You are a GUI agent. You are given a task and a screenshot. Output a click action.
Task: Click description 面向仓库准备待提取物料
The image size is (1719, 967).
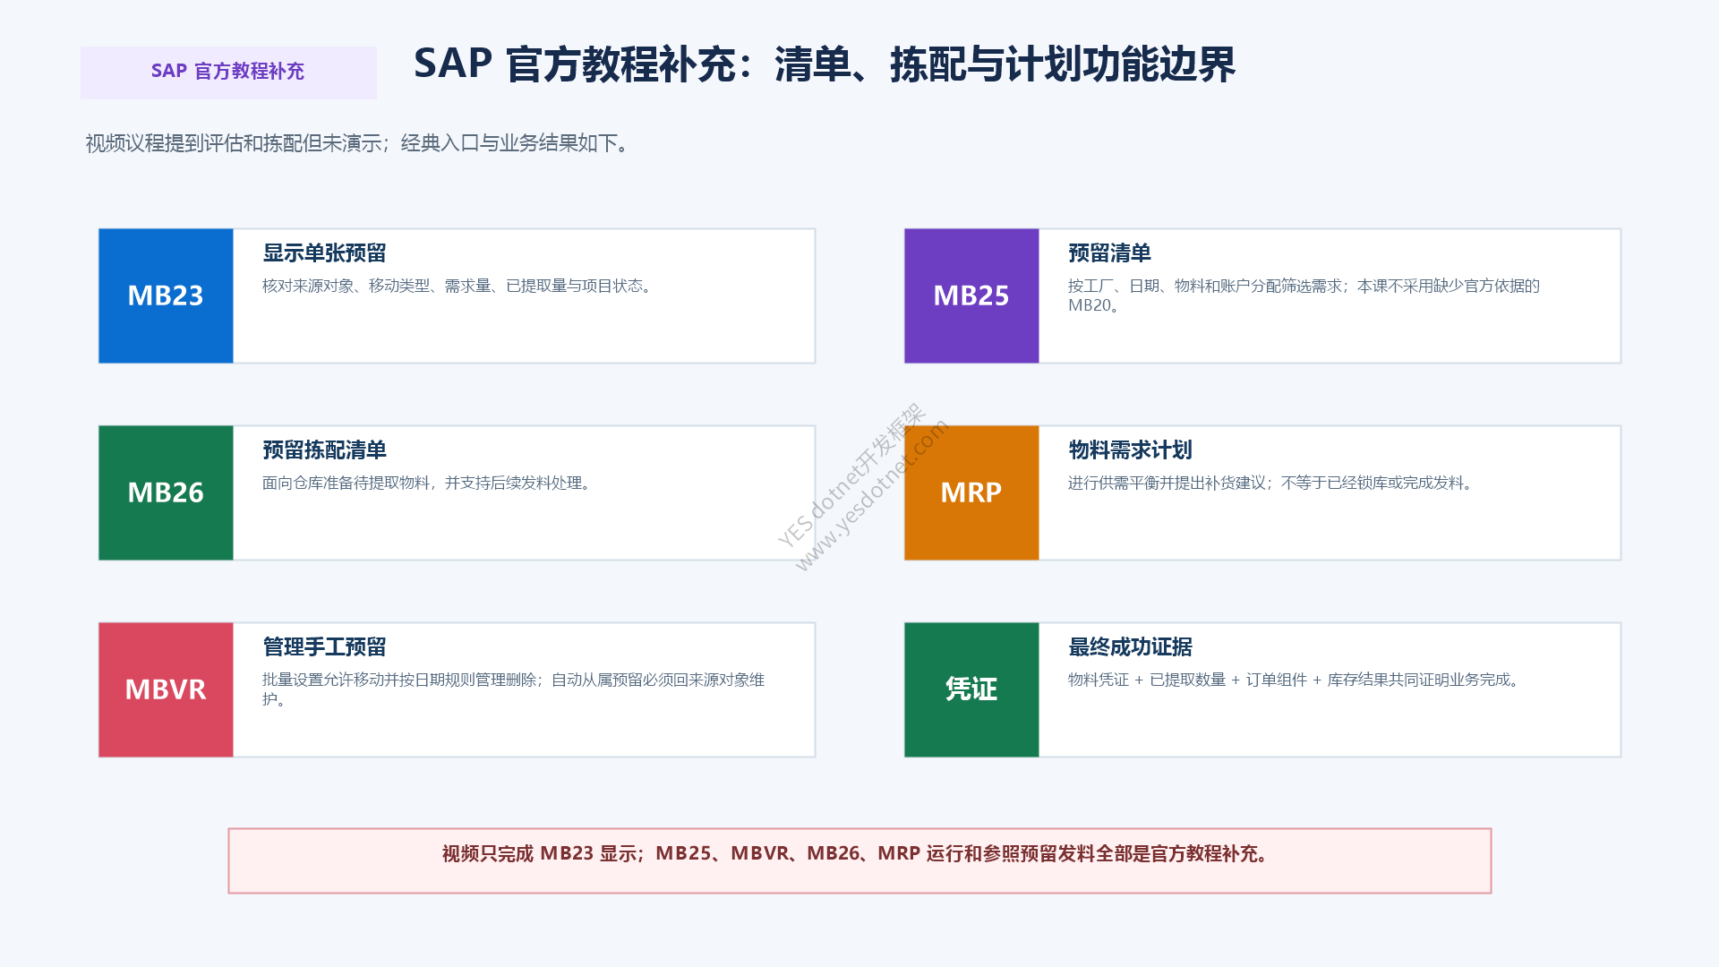point(428,483)
